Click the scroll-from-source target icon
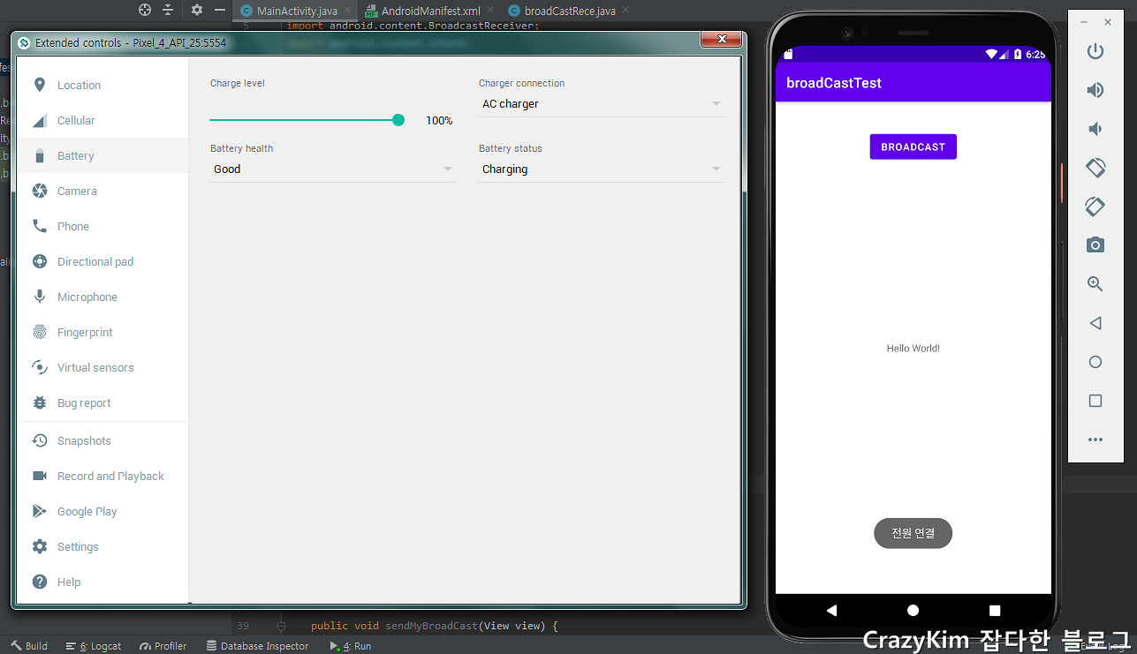 pyautogui.click(x=145, y=10)
